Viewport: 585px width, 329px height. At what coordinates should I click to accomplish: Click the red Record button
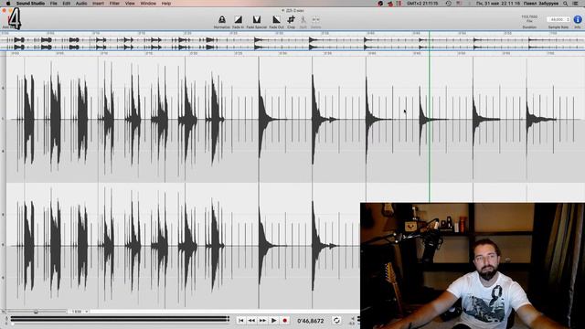click(x=284, y=321)
